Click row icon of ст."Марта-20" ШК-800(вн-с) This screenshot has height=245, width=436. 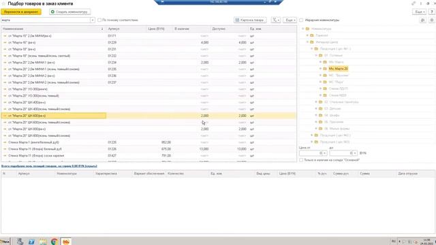pyautogui.click(x=5, y=129)
